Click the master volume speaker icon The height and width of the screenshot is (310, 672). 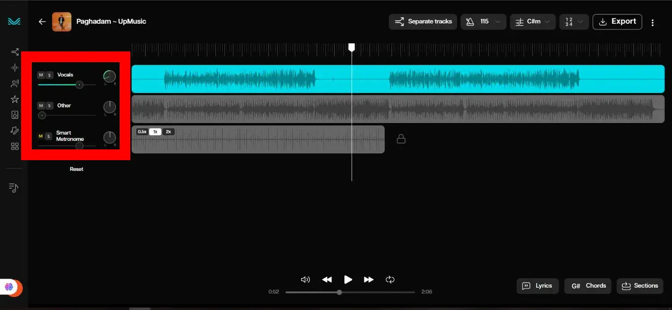tap(306, 280)
